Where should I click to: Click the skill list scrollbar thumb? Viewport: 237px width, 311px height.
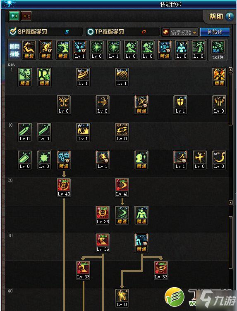click(x=231, y=99)
